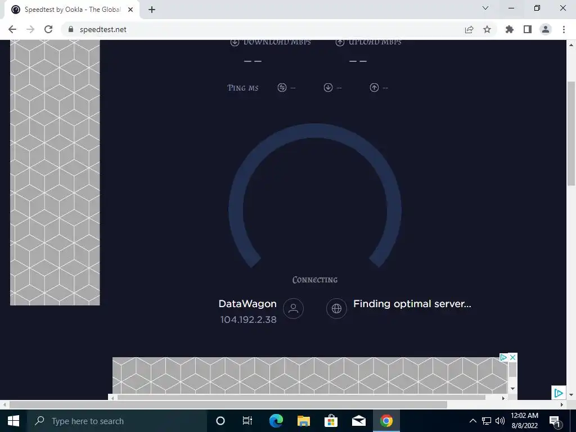The image size is (576, 432).
Task: Open the notification action center
Action: [555, 421]
